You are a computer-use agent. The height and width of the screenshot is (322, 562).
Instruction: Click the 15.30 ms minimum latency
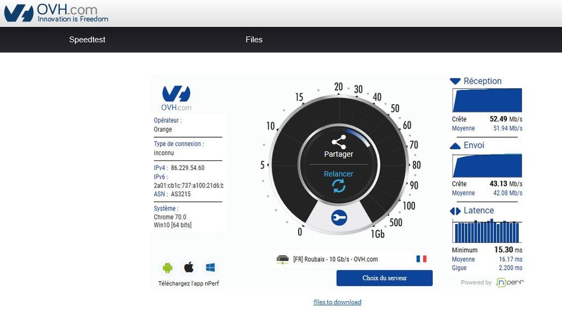508,249
